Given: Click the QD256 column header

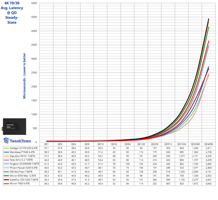Looking at the screenshot, I should click(155, 144).
